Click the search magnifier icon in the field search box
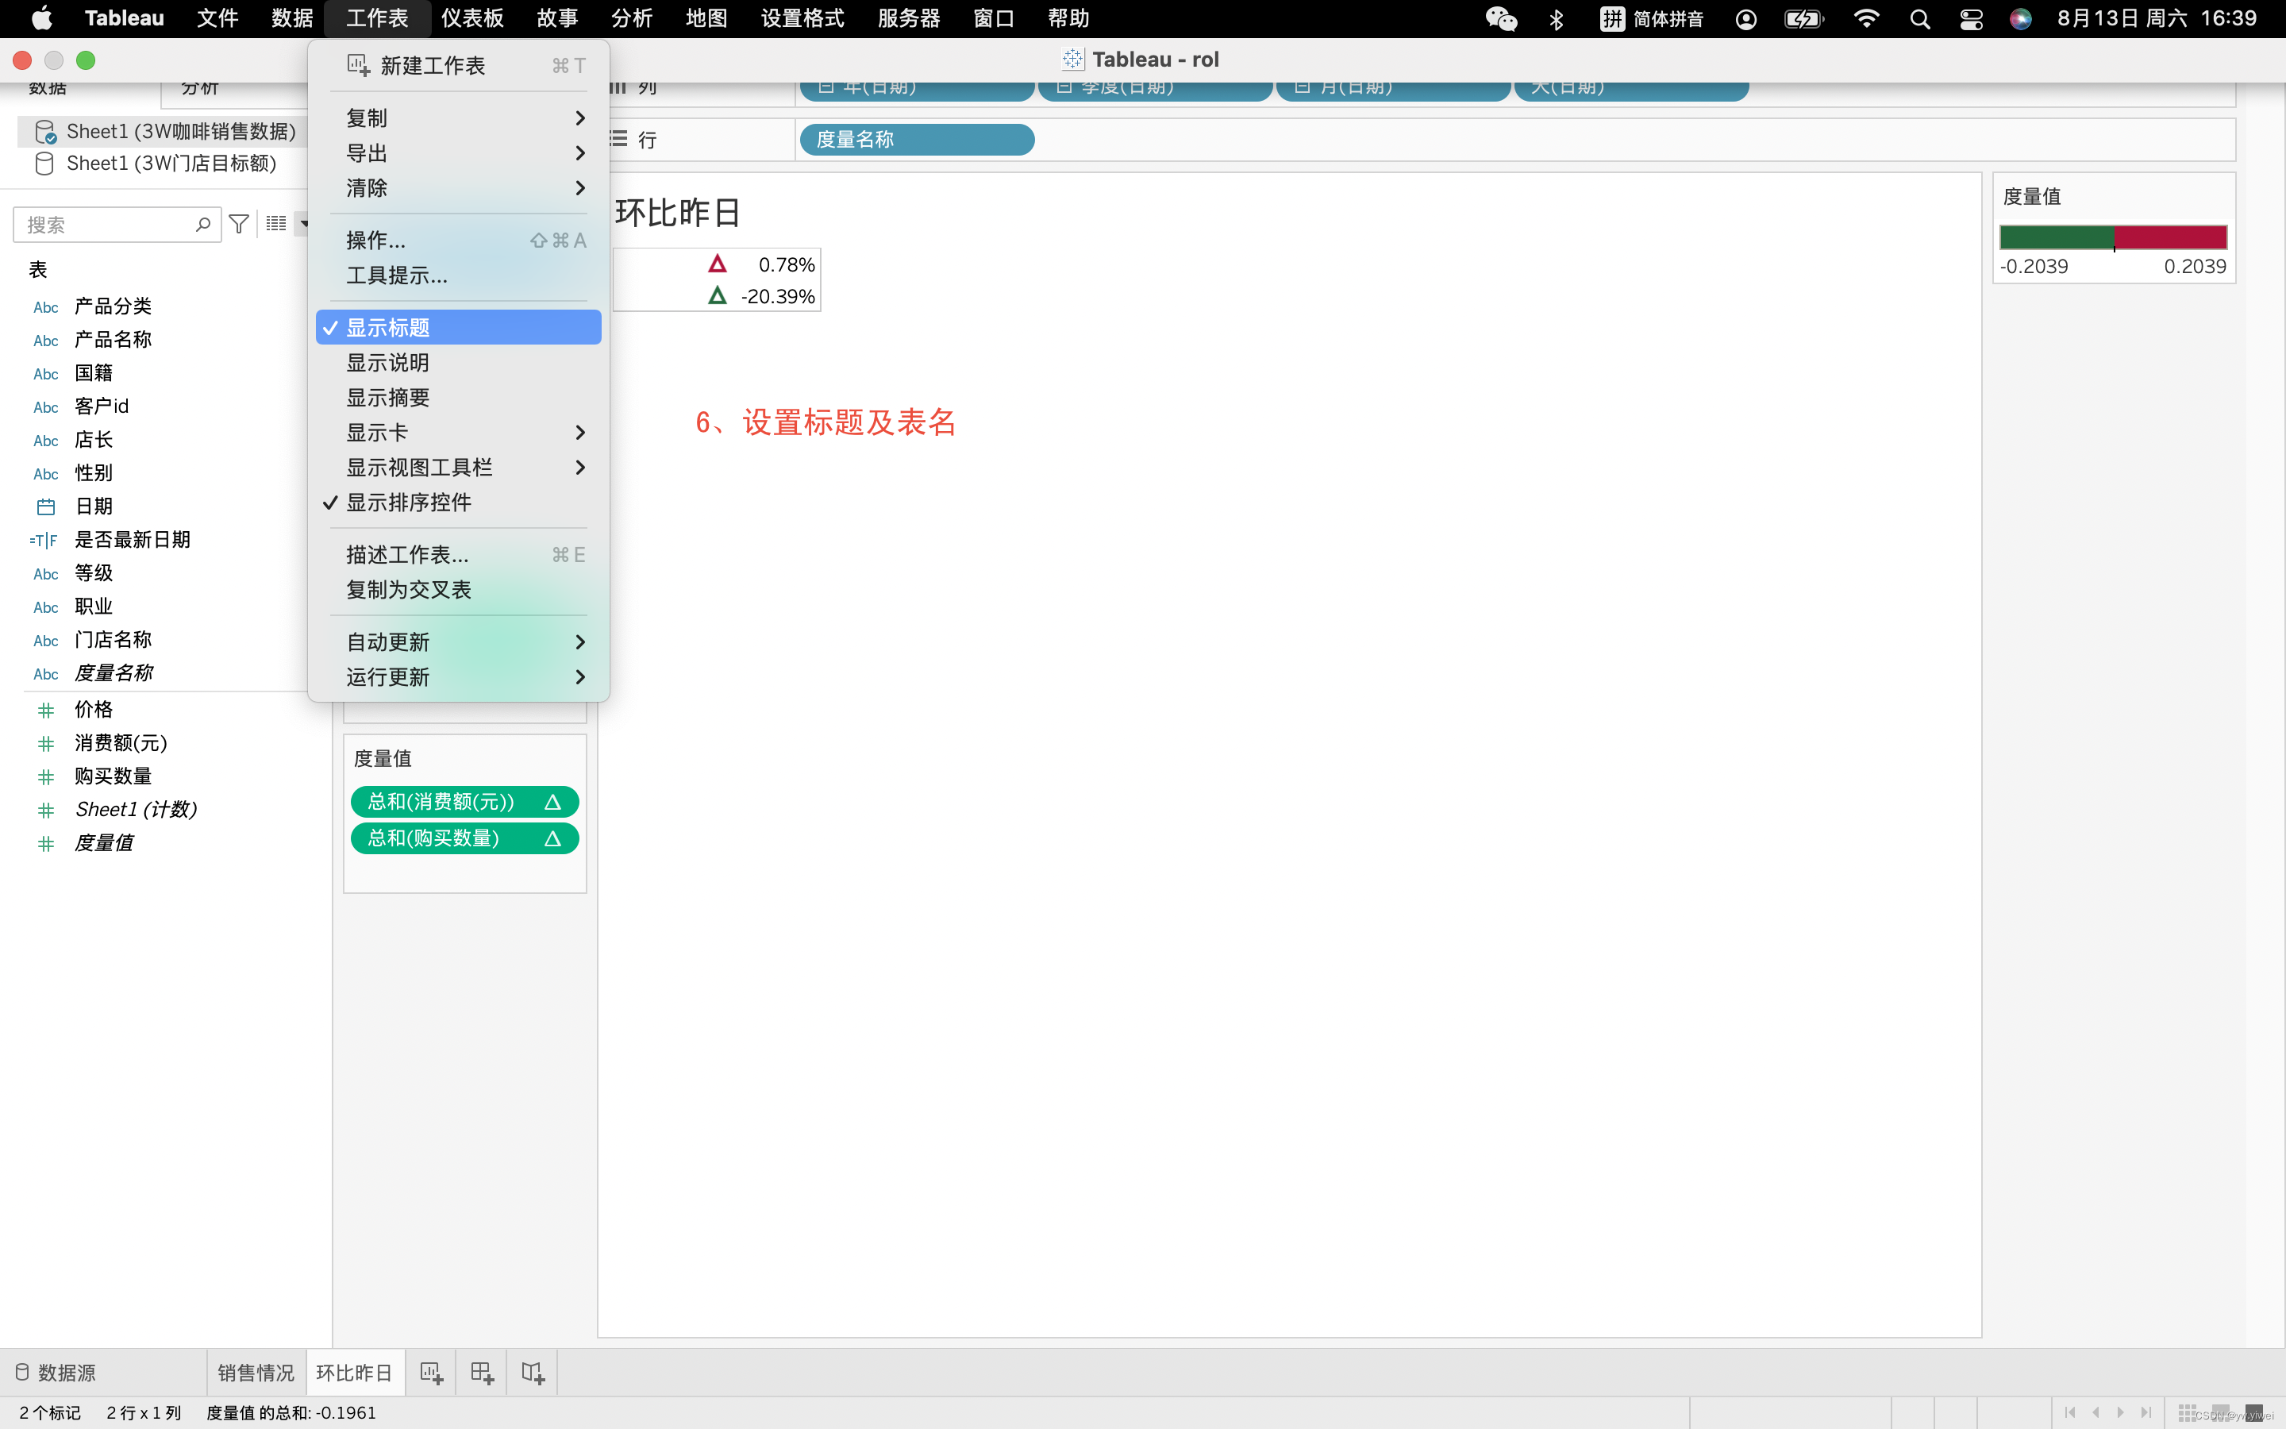 click(x=202, y=224)
